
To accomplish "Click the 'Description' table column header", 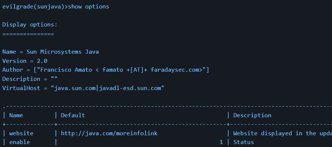I will pos(252,115).
